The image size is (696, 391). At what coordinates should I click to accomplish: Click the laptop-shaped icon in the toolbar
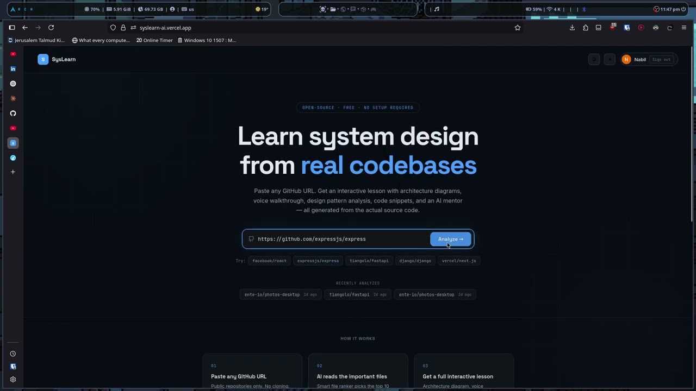click(x=599, y=28)
